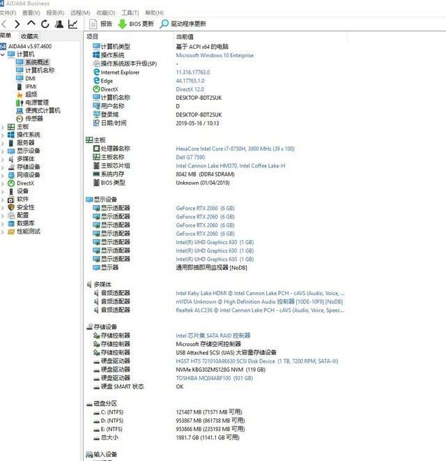Click the Internet Explorer row icon

(96, 72)
